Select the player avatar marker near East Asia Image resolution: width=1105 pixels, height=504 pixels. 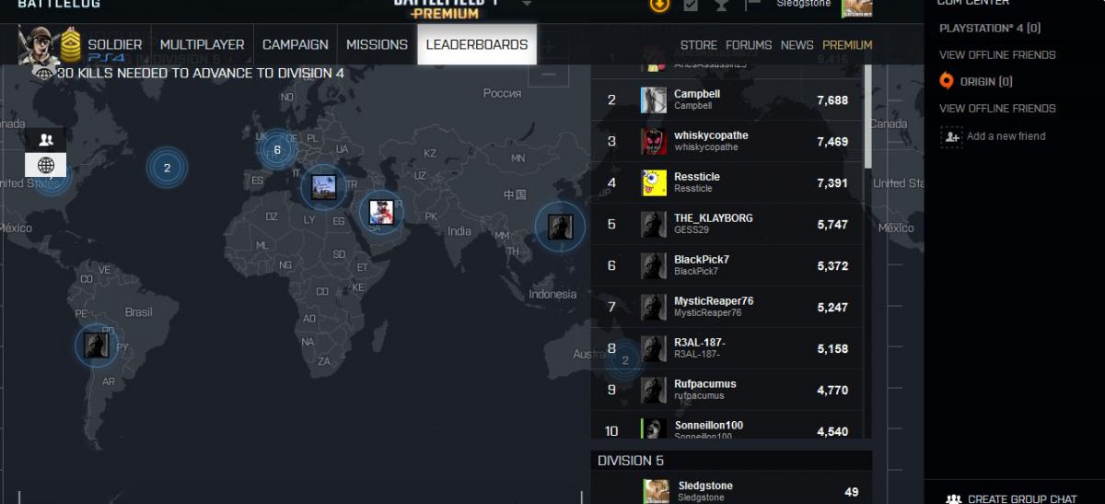click(561, 227)
